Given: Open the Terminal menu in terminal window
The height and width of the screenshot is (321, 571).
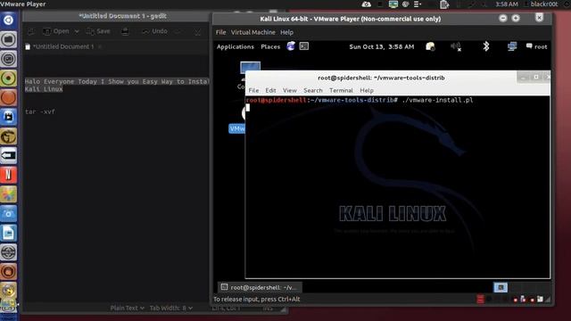Looking at the screenshot, I should 341,90.
